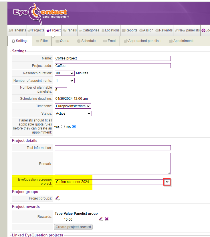Screen dimensions: 210x237
Task: Select Yes for quota rules requirement
Action: click(x=63, y=127)
